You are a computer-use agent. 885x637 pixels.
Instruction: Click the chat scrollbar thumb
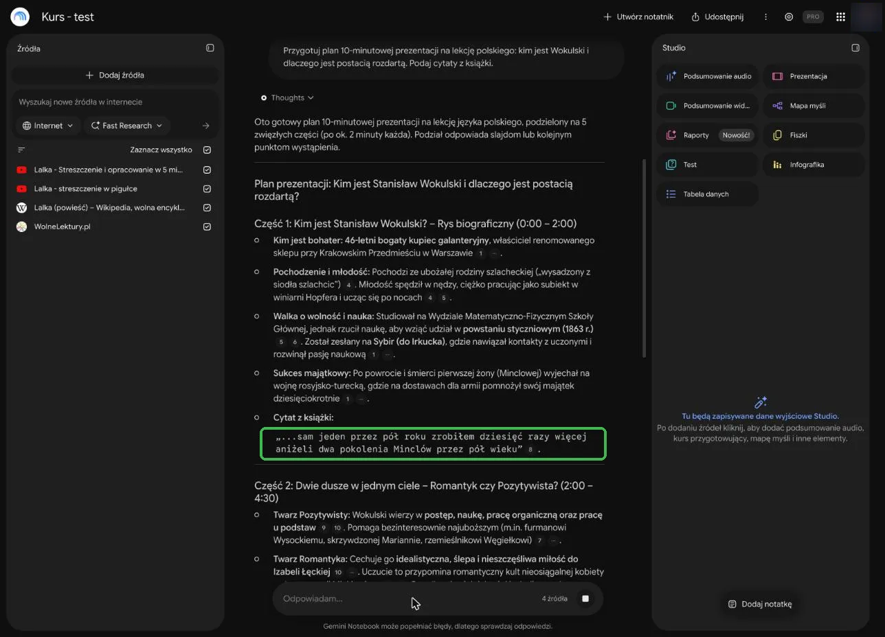[644, 258]
